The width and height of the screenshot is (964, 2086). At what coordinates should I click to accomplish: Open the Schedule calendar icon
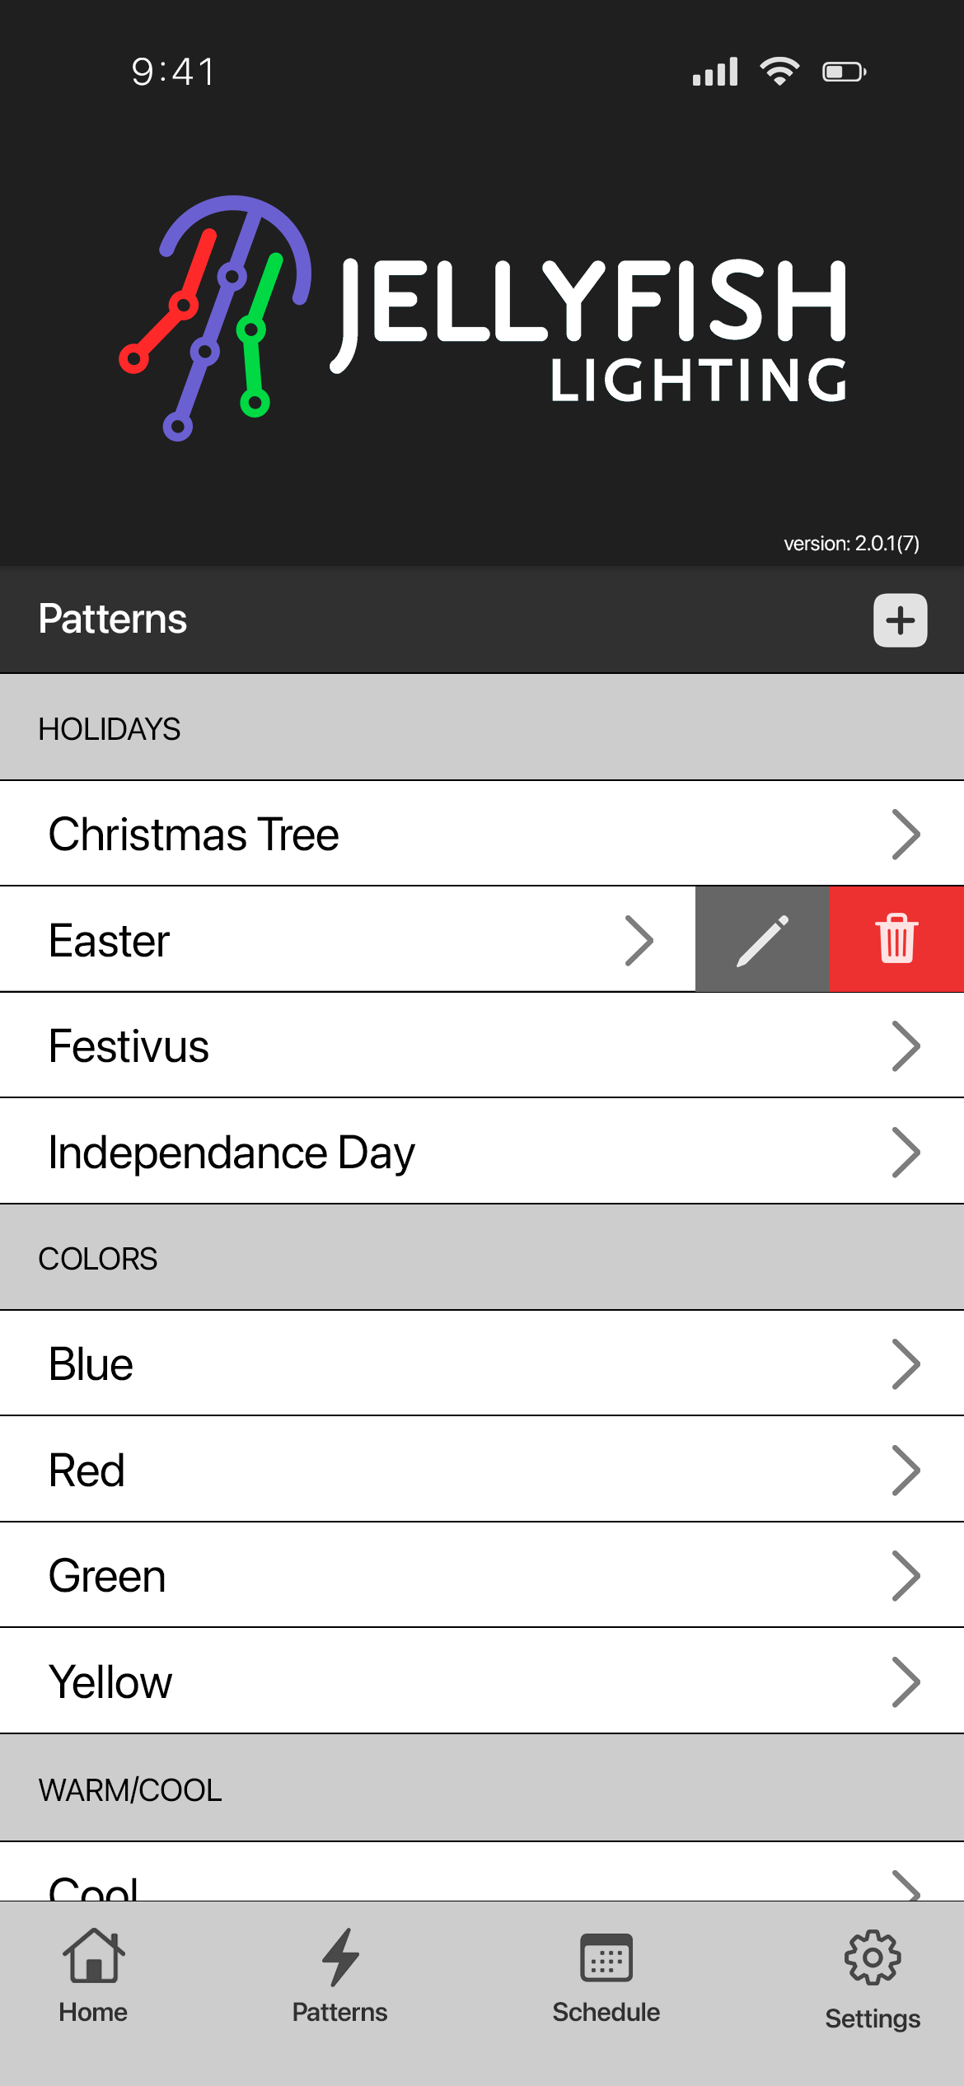pos(606,1957)
